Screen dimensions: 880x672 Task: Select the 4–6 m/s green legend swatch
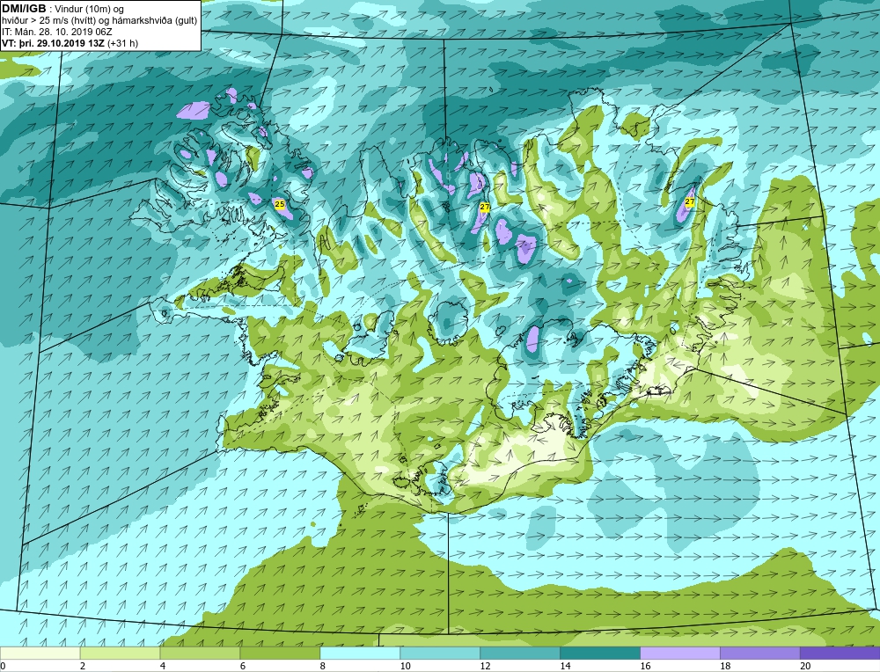[x=200, y=653]
